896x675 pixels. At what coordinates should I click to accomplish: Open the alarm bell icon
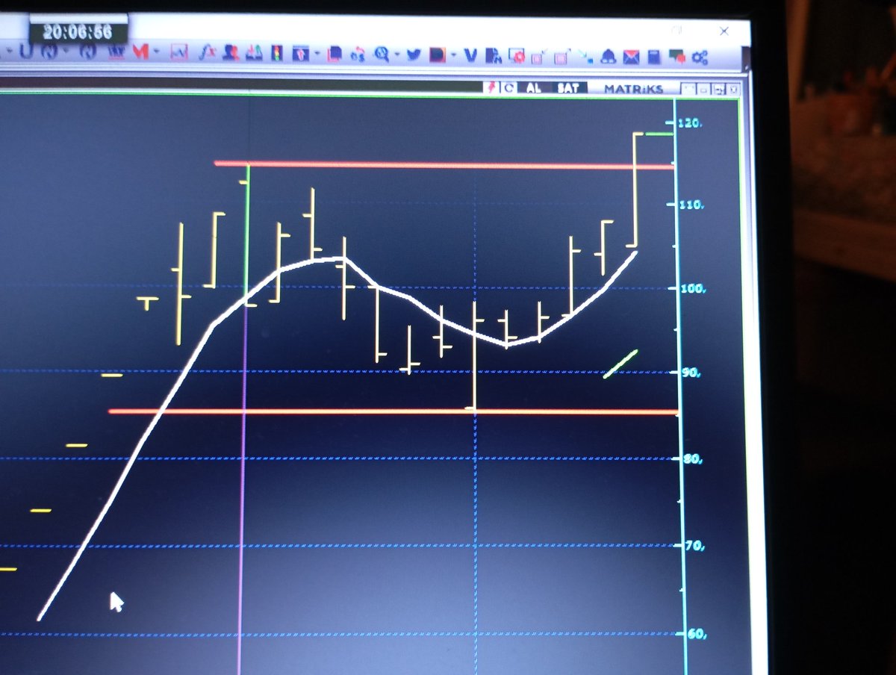click(609, 56)
